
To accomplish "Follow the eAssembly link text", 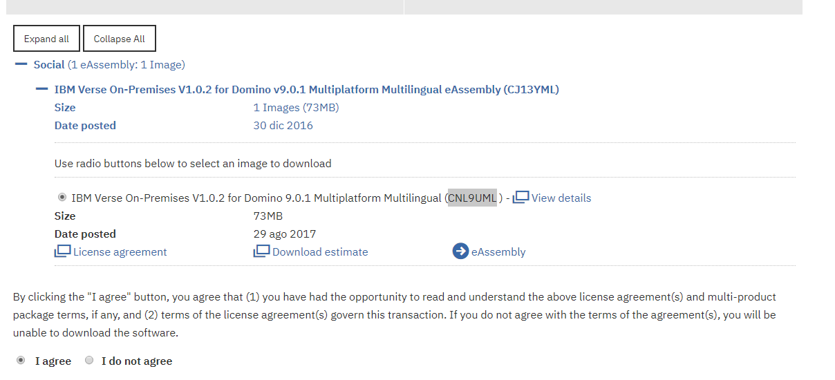I will (x=498, y=252).
